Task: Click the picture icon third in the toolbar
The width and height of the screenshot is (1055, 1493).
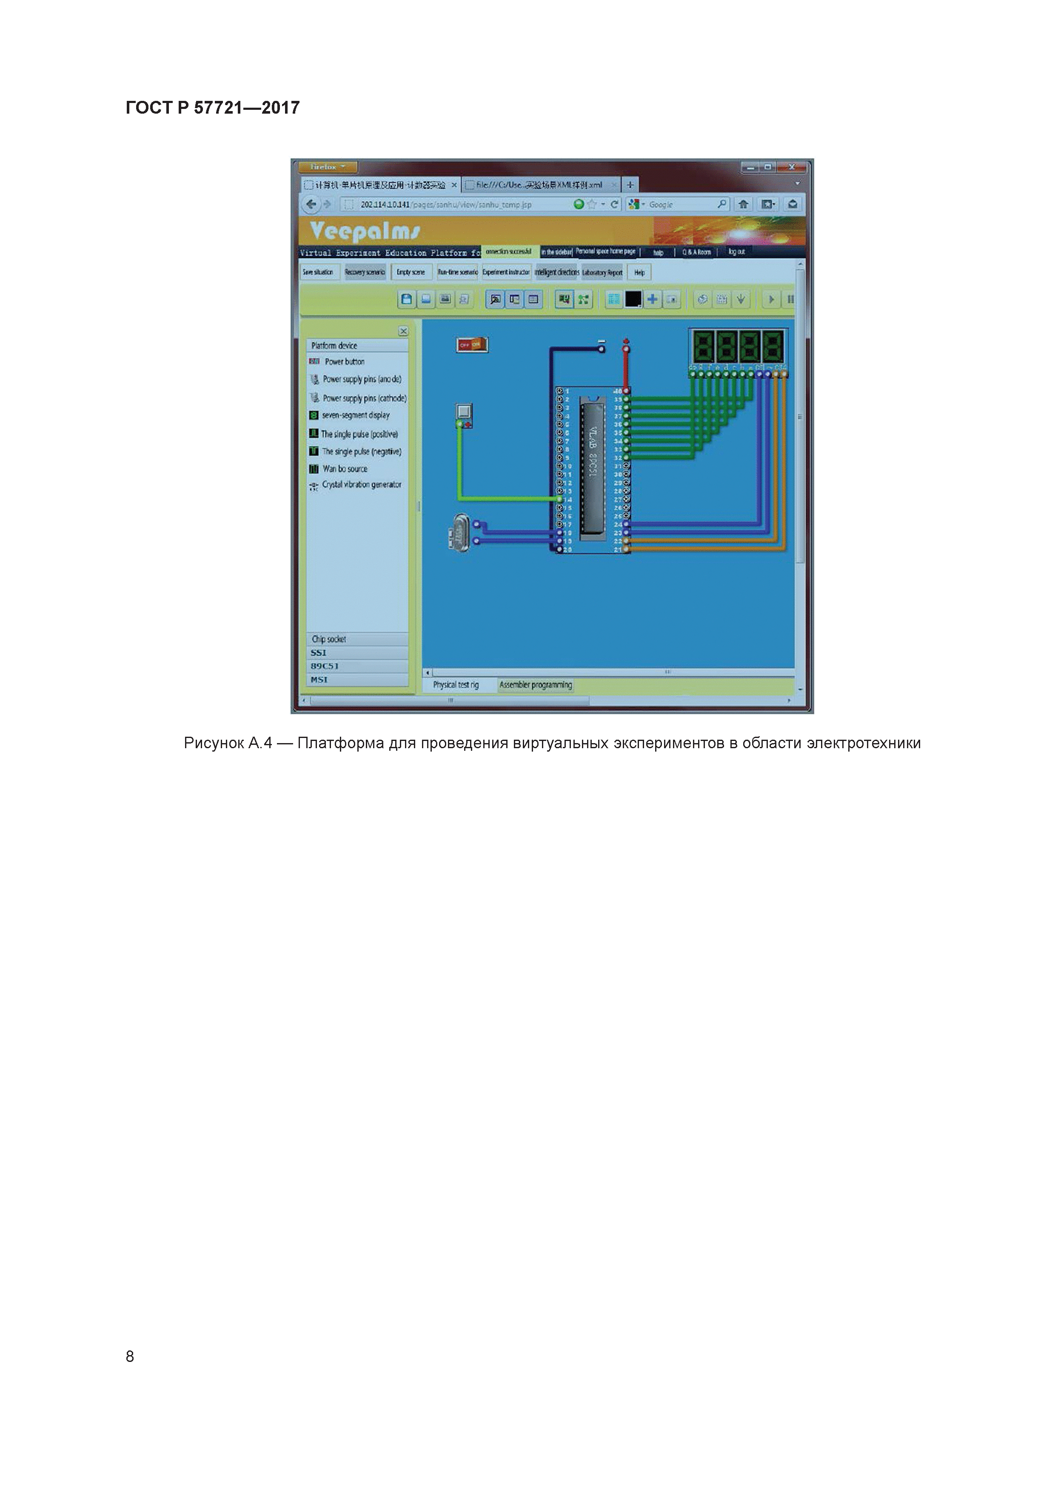Action: click(445, 299)
